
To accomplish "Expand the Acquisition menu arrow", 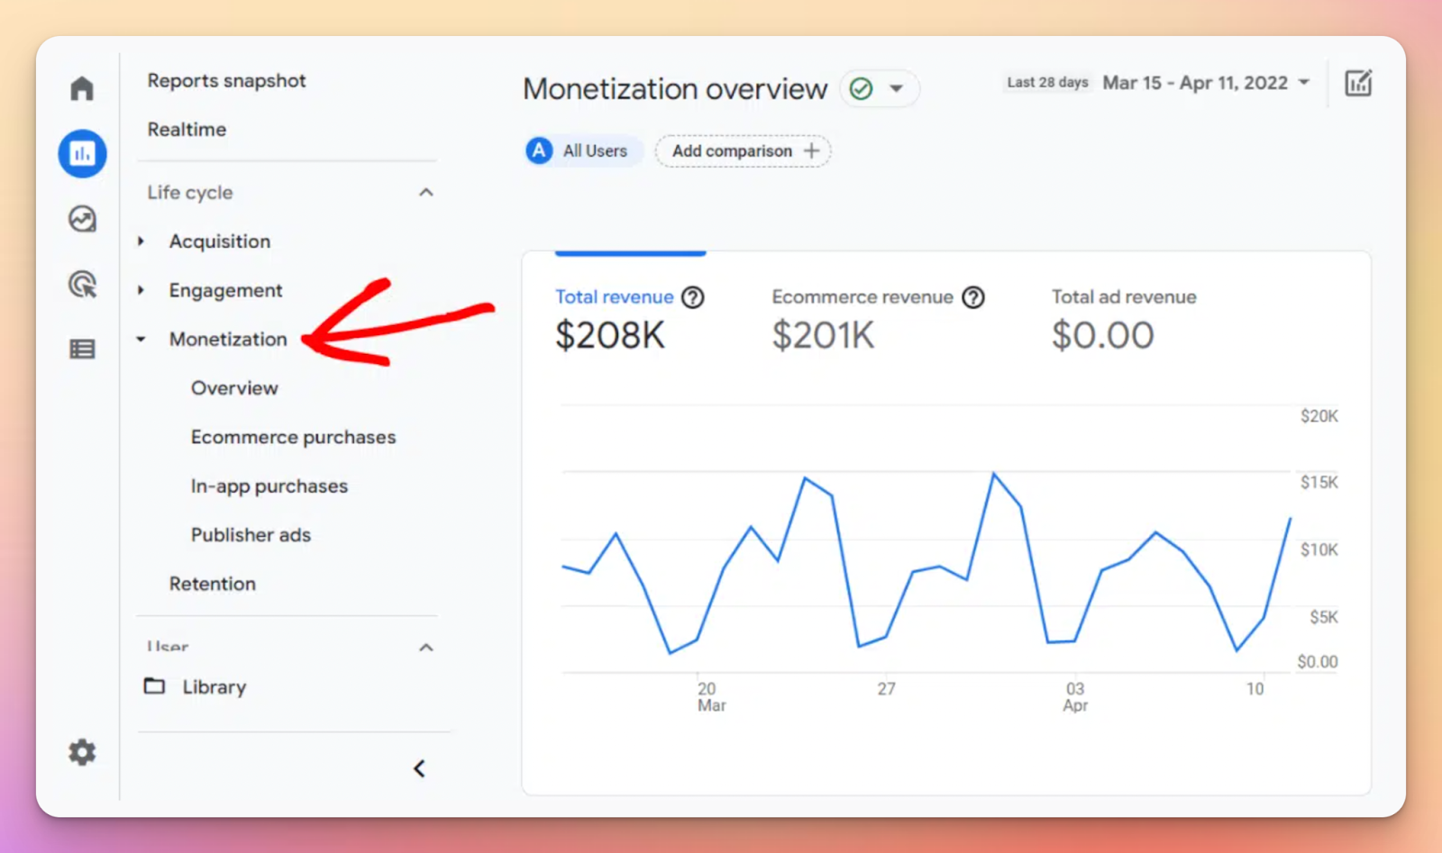I will (x=141, y=241).
